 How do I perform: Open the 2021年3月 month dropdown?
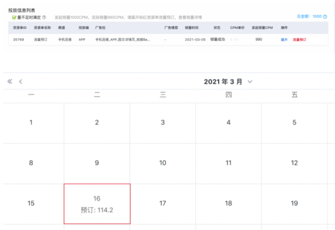[250, 81]
